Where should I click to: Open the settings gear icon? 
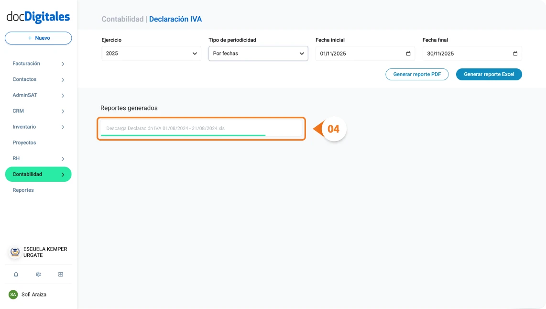(x=38, y=274)
